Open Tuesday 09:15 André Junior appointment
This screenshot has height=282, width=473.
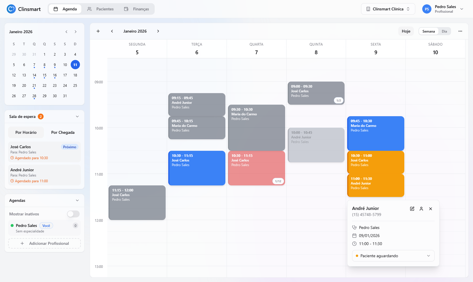pyautogui.click(x=197, y=105)
